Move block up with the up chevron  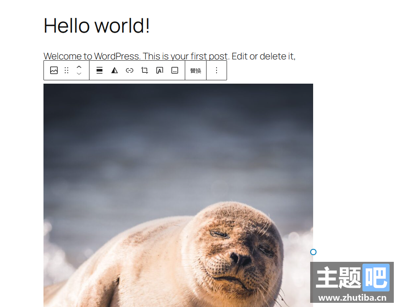79,67
